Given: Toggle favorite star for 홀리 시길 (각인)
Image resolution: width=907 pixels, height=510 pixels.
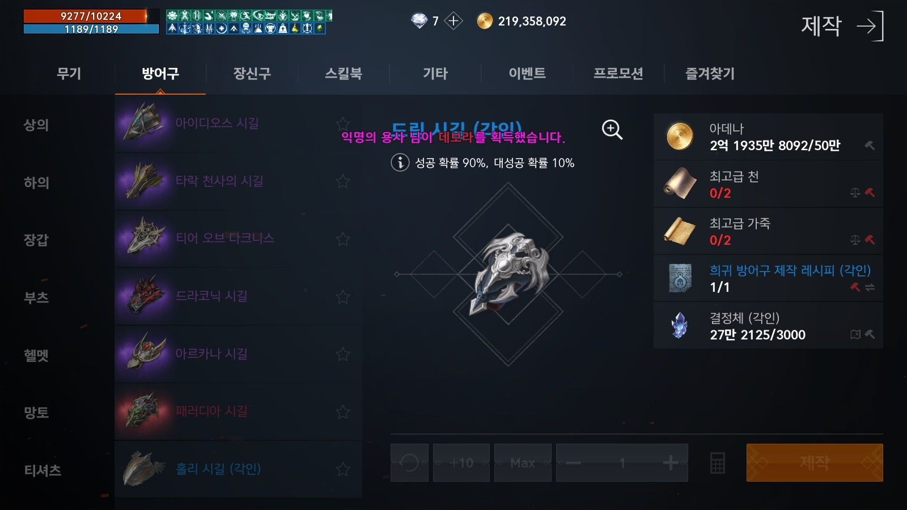Looking at the screenshot, I should pyautogui.click(x=343, y=469).
